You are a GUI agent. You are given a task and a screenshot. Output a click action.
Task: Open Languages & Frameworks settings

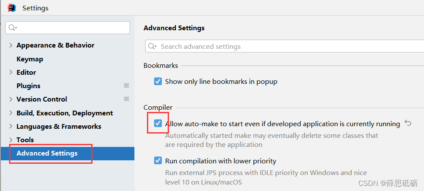[59, 126]
